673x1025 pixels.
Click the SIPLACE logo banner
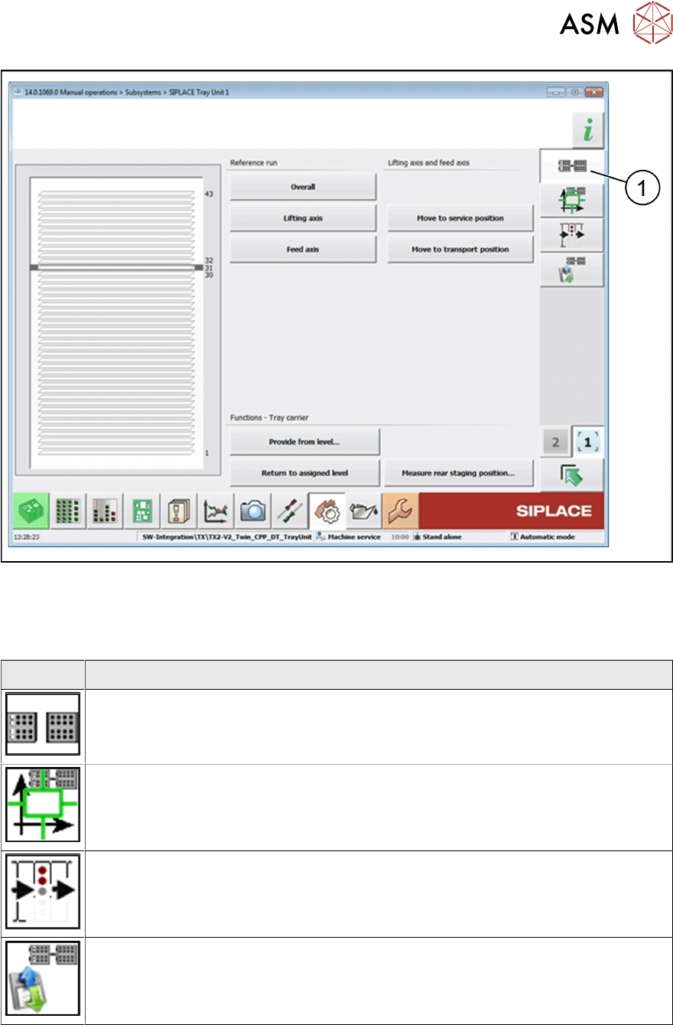coord(512,511)
